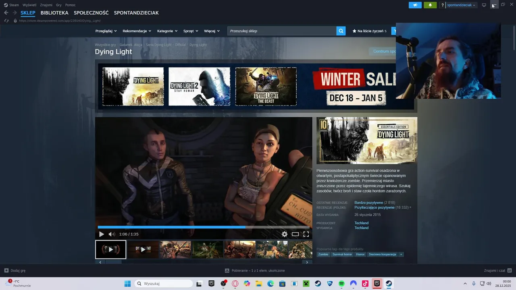Expand the Kategorie dropdown
This screenshot has height=290, width=516.
[x=167, y=31]
